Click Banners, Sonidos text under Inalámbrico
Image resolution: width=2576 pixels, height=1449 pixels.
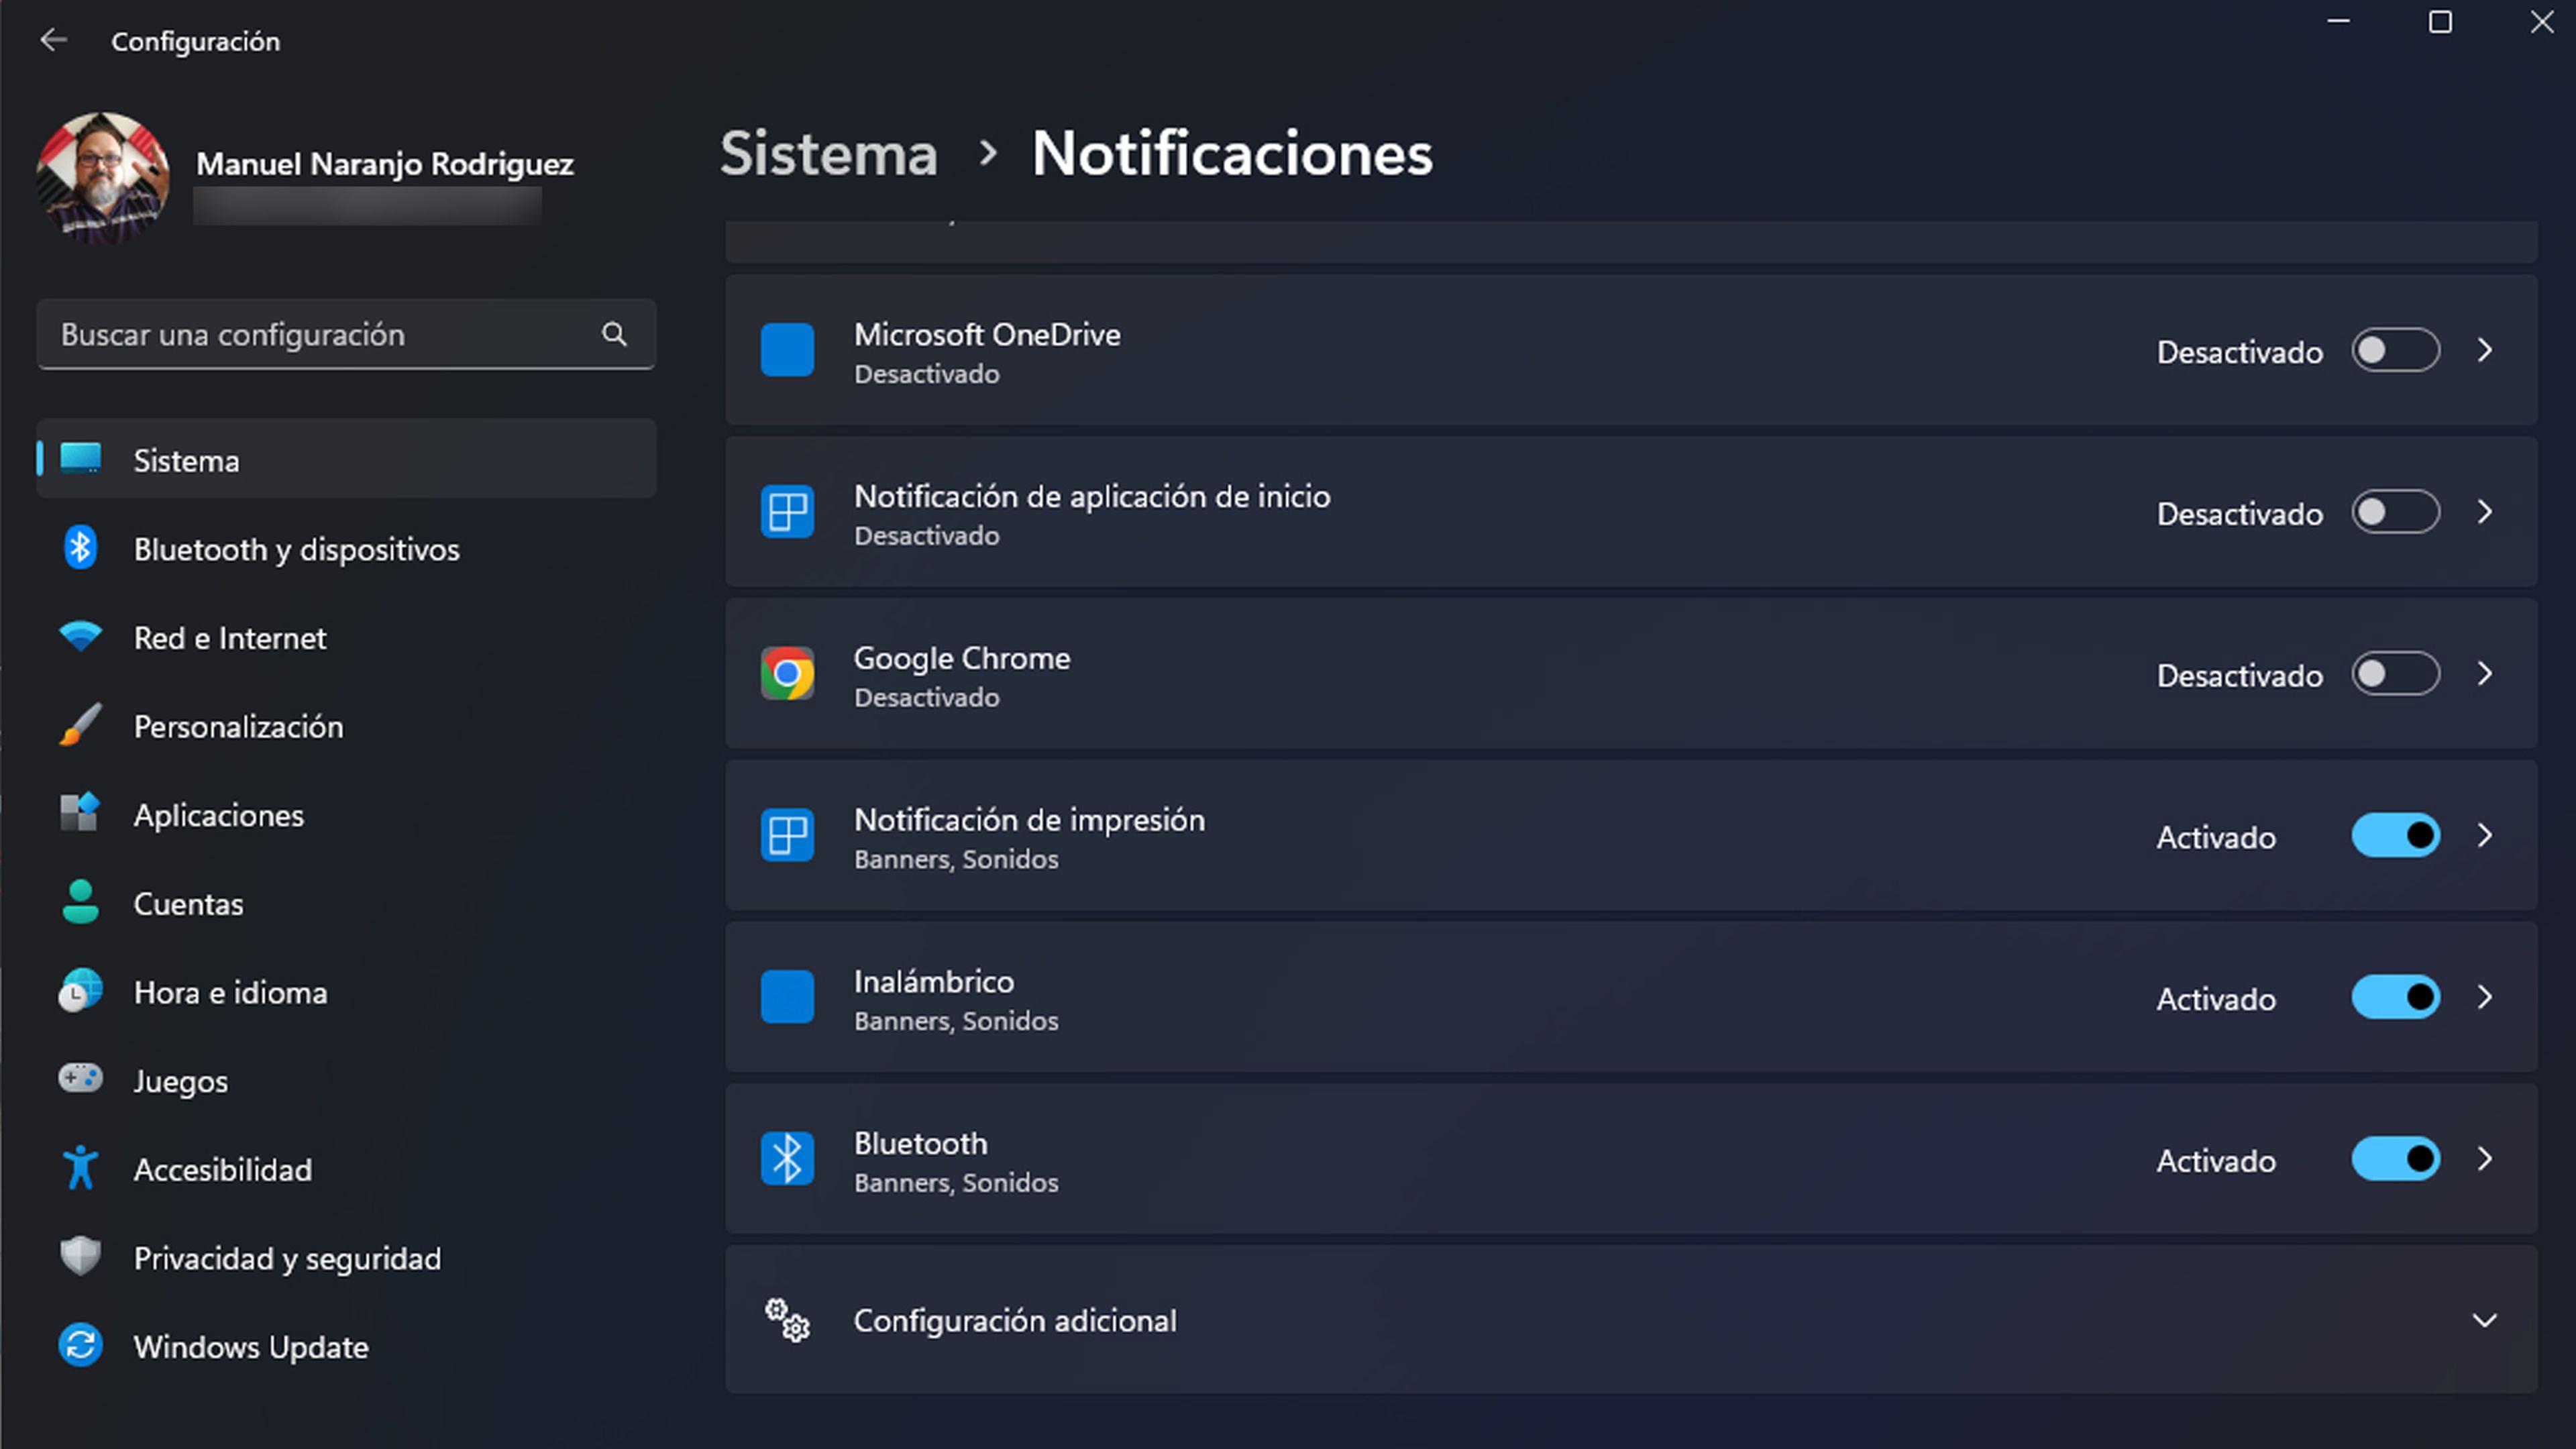(x=956, y=1021)
